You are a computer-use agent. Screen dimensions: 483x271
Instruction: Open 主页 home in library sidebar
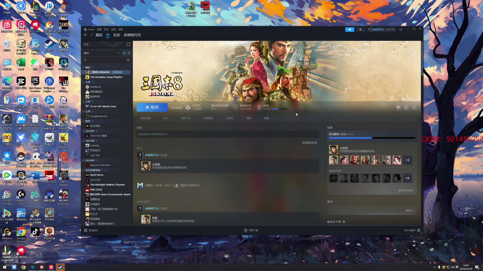(103, 44)
